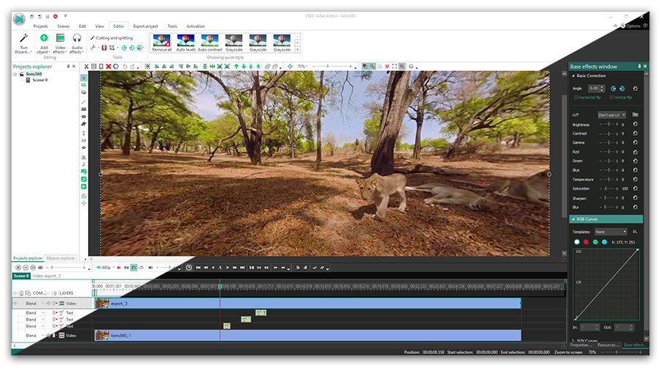Enable the Horizontal flip checkbox
The width and height of the screenshot is (660, 374).
576,98
